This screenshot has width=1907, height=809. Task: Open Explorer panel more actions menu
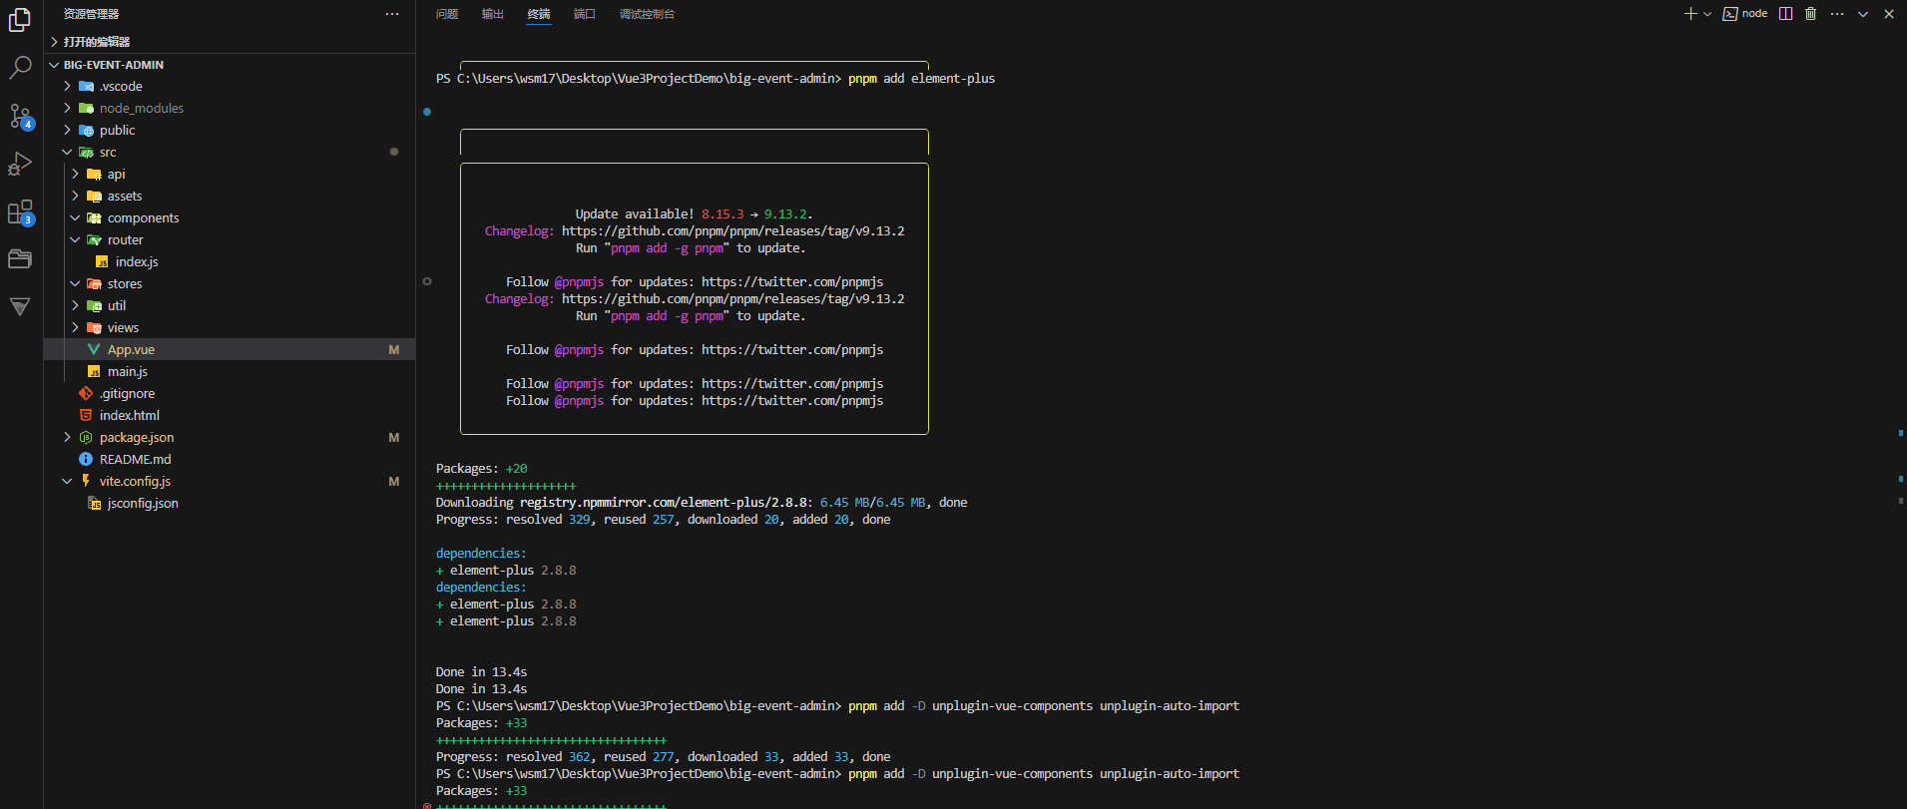coord(392,14)
